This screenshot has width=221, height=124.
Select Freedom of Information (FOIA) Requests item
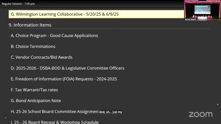[64, 79]
